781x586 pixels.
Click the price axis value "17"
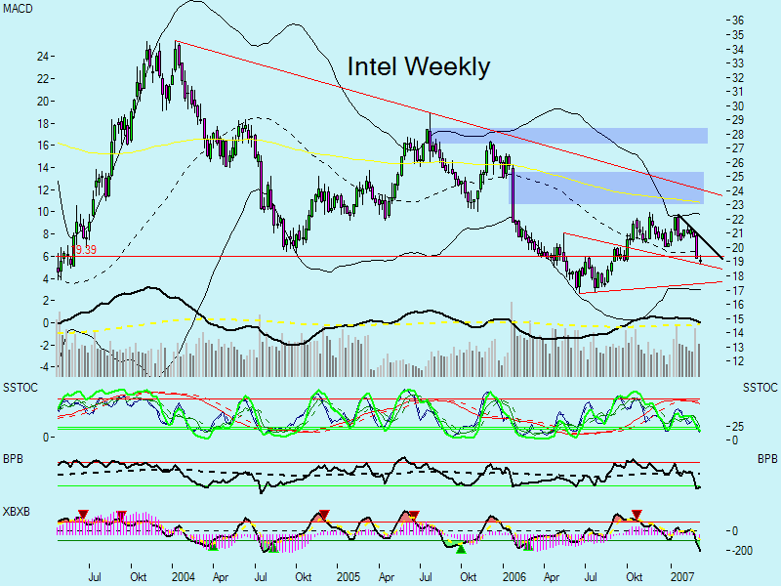point(738,290)
